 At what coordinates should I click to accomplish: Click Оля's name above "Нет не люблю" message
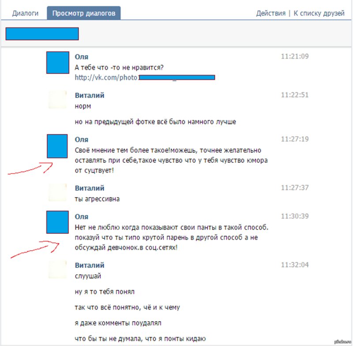(x=82, y=217)
